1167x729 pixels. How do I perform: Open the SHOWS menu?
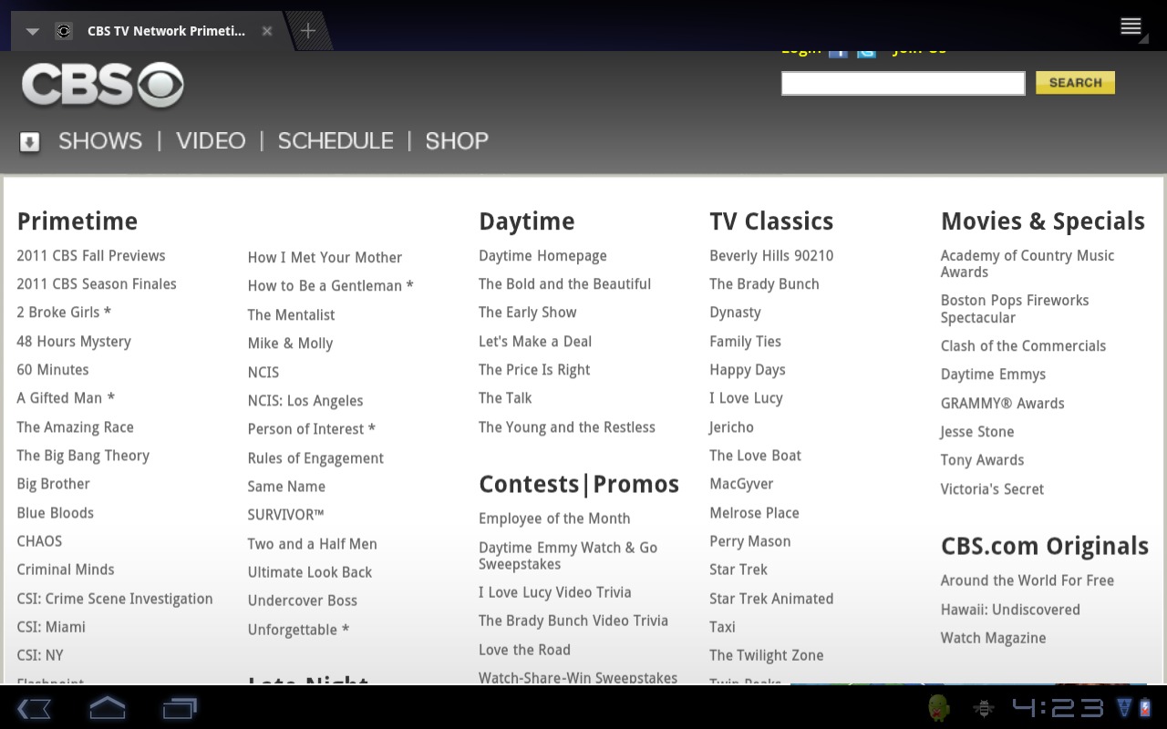tap(100, 141)
